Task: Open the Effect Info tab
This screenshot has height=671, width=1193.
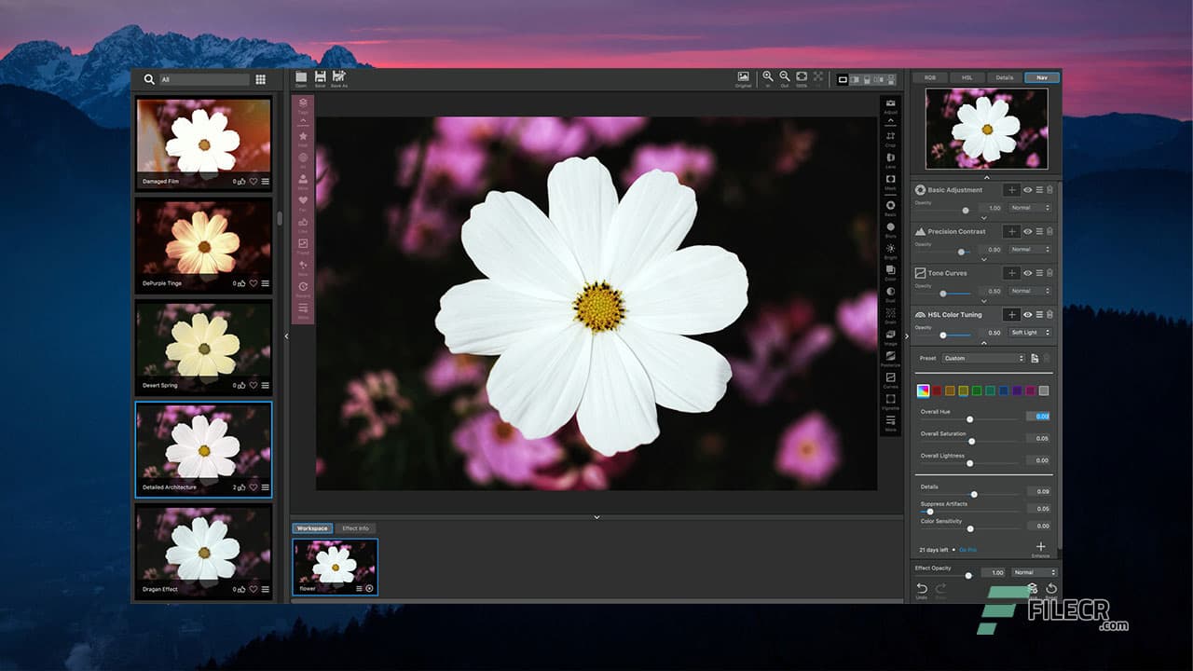Action: 355,527
